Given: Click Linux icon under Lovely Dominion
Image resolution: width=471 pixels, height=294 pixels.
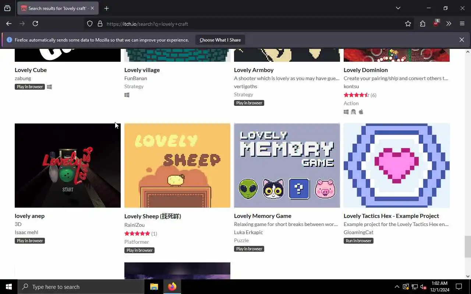Looking at the screenshot, I should pos(354,112).
